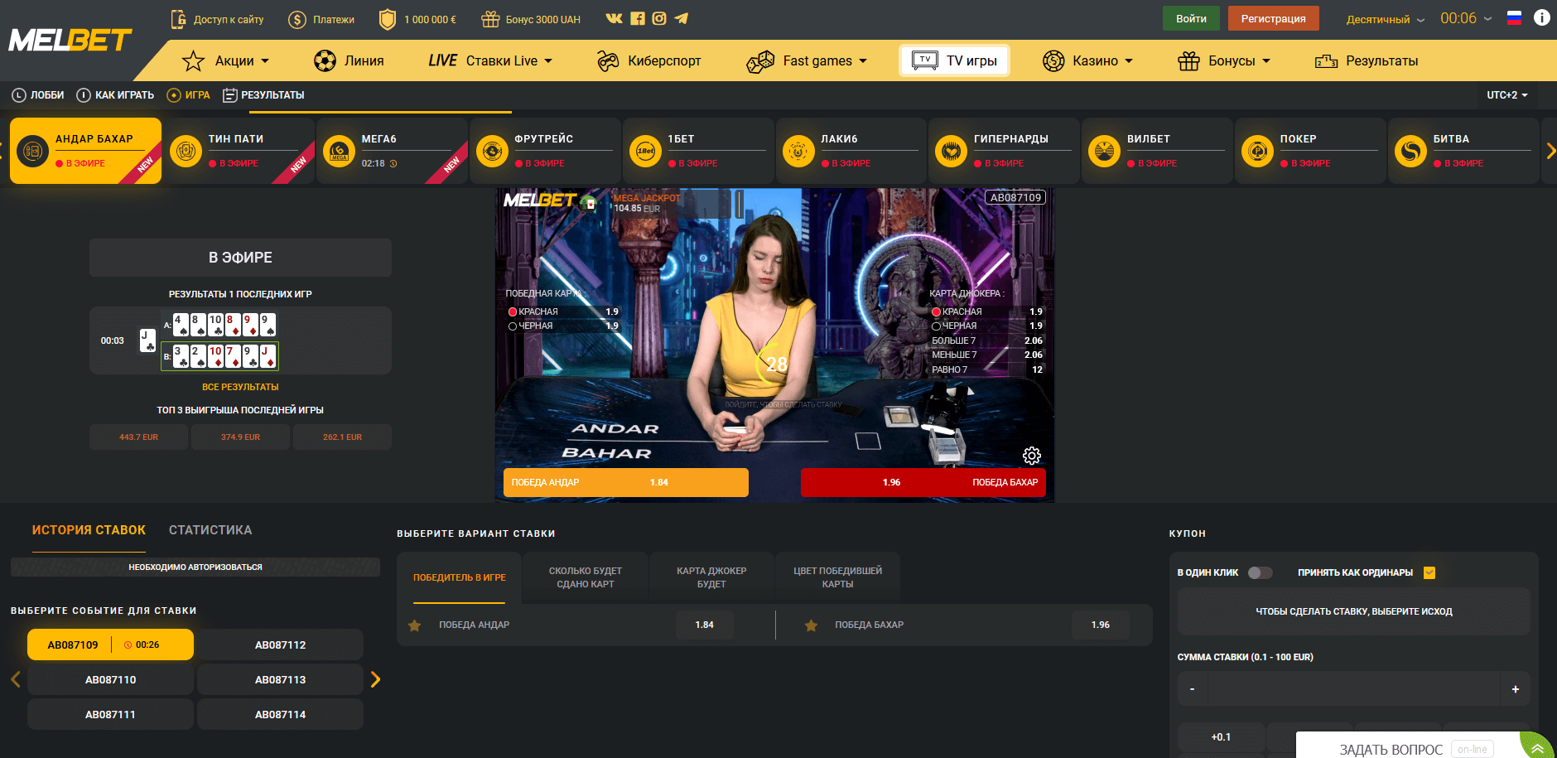Click the Регистрация button
Image resolution: width=1557 pixels, height=758 pixels.
[1273, 18]
